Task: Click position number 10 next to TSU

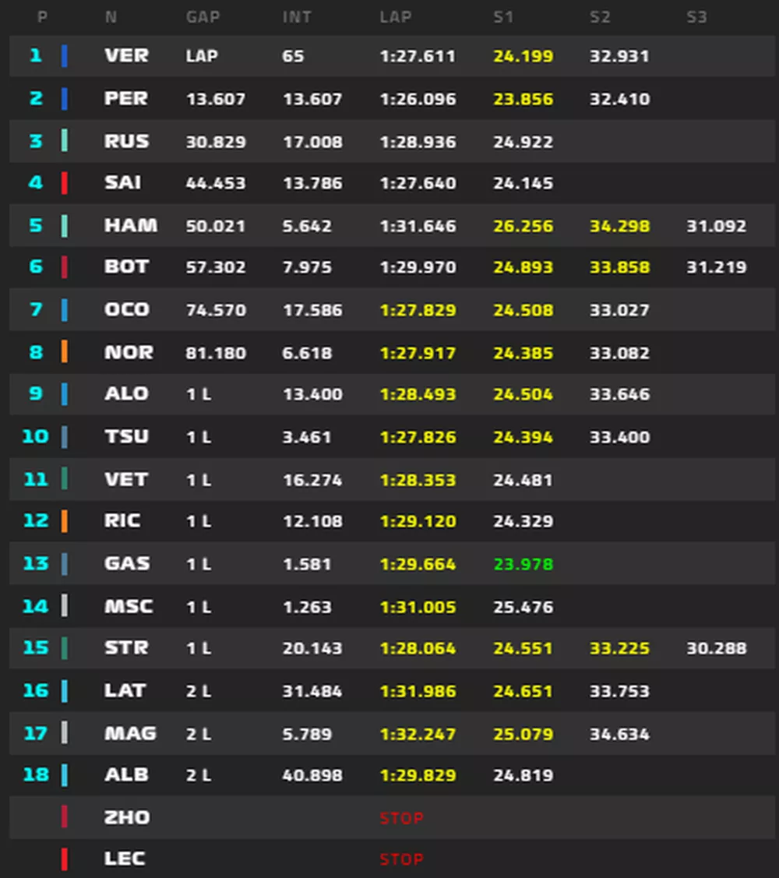Action: [x=35, y=436]
